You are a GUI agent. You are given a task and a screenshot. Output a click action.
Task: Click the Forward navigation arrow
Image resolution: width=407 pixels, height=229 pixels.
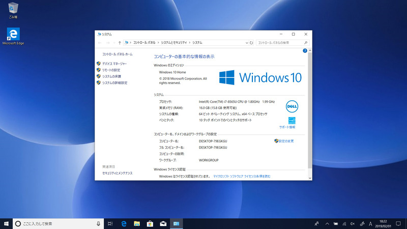(x=108, y=43)
